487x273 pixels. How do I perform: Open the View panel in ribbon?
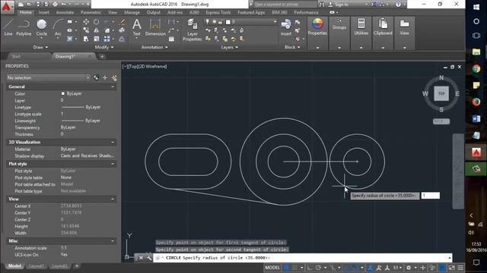[x=404, y=27]
